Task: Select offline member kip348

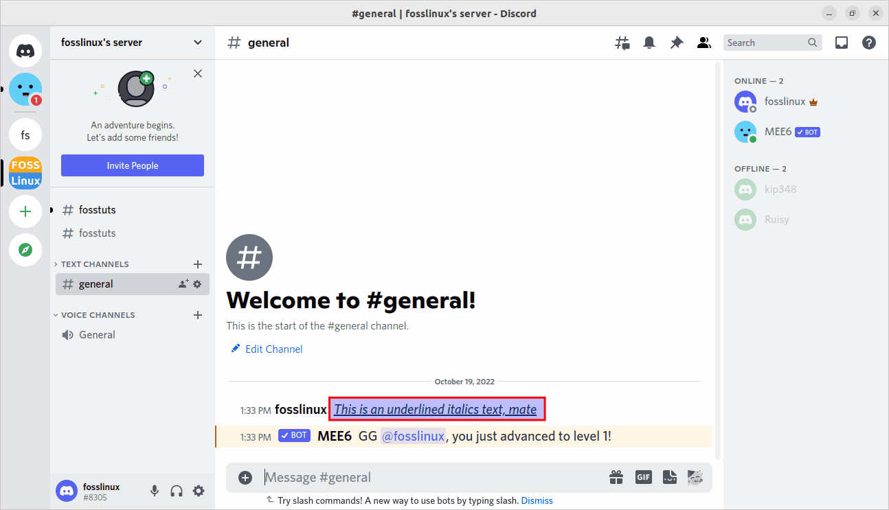Action: 805,189
